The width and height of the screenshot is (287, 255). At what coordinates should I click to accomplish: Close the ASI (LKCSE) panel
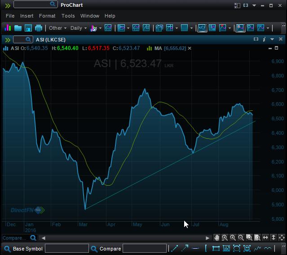coord(281,39)
